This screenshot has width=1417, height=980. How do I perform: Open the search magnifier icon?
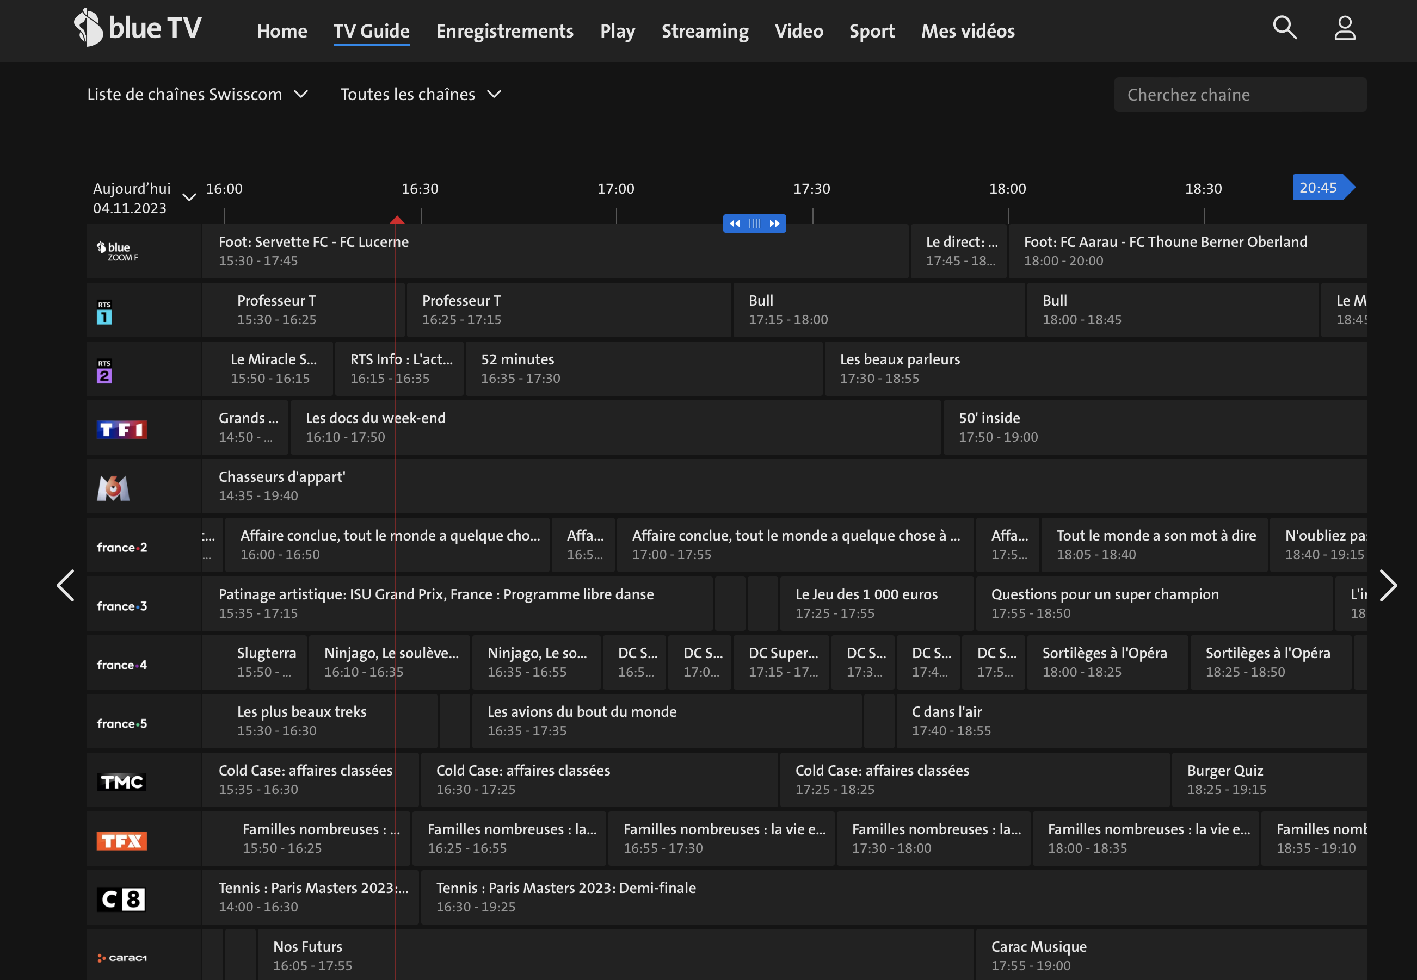pyautogui.click(x=1284, y=28)
